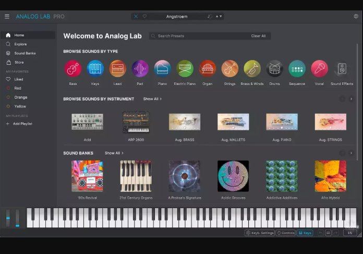Select the Aug. MALLETS instrument

[233, 122]
